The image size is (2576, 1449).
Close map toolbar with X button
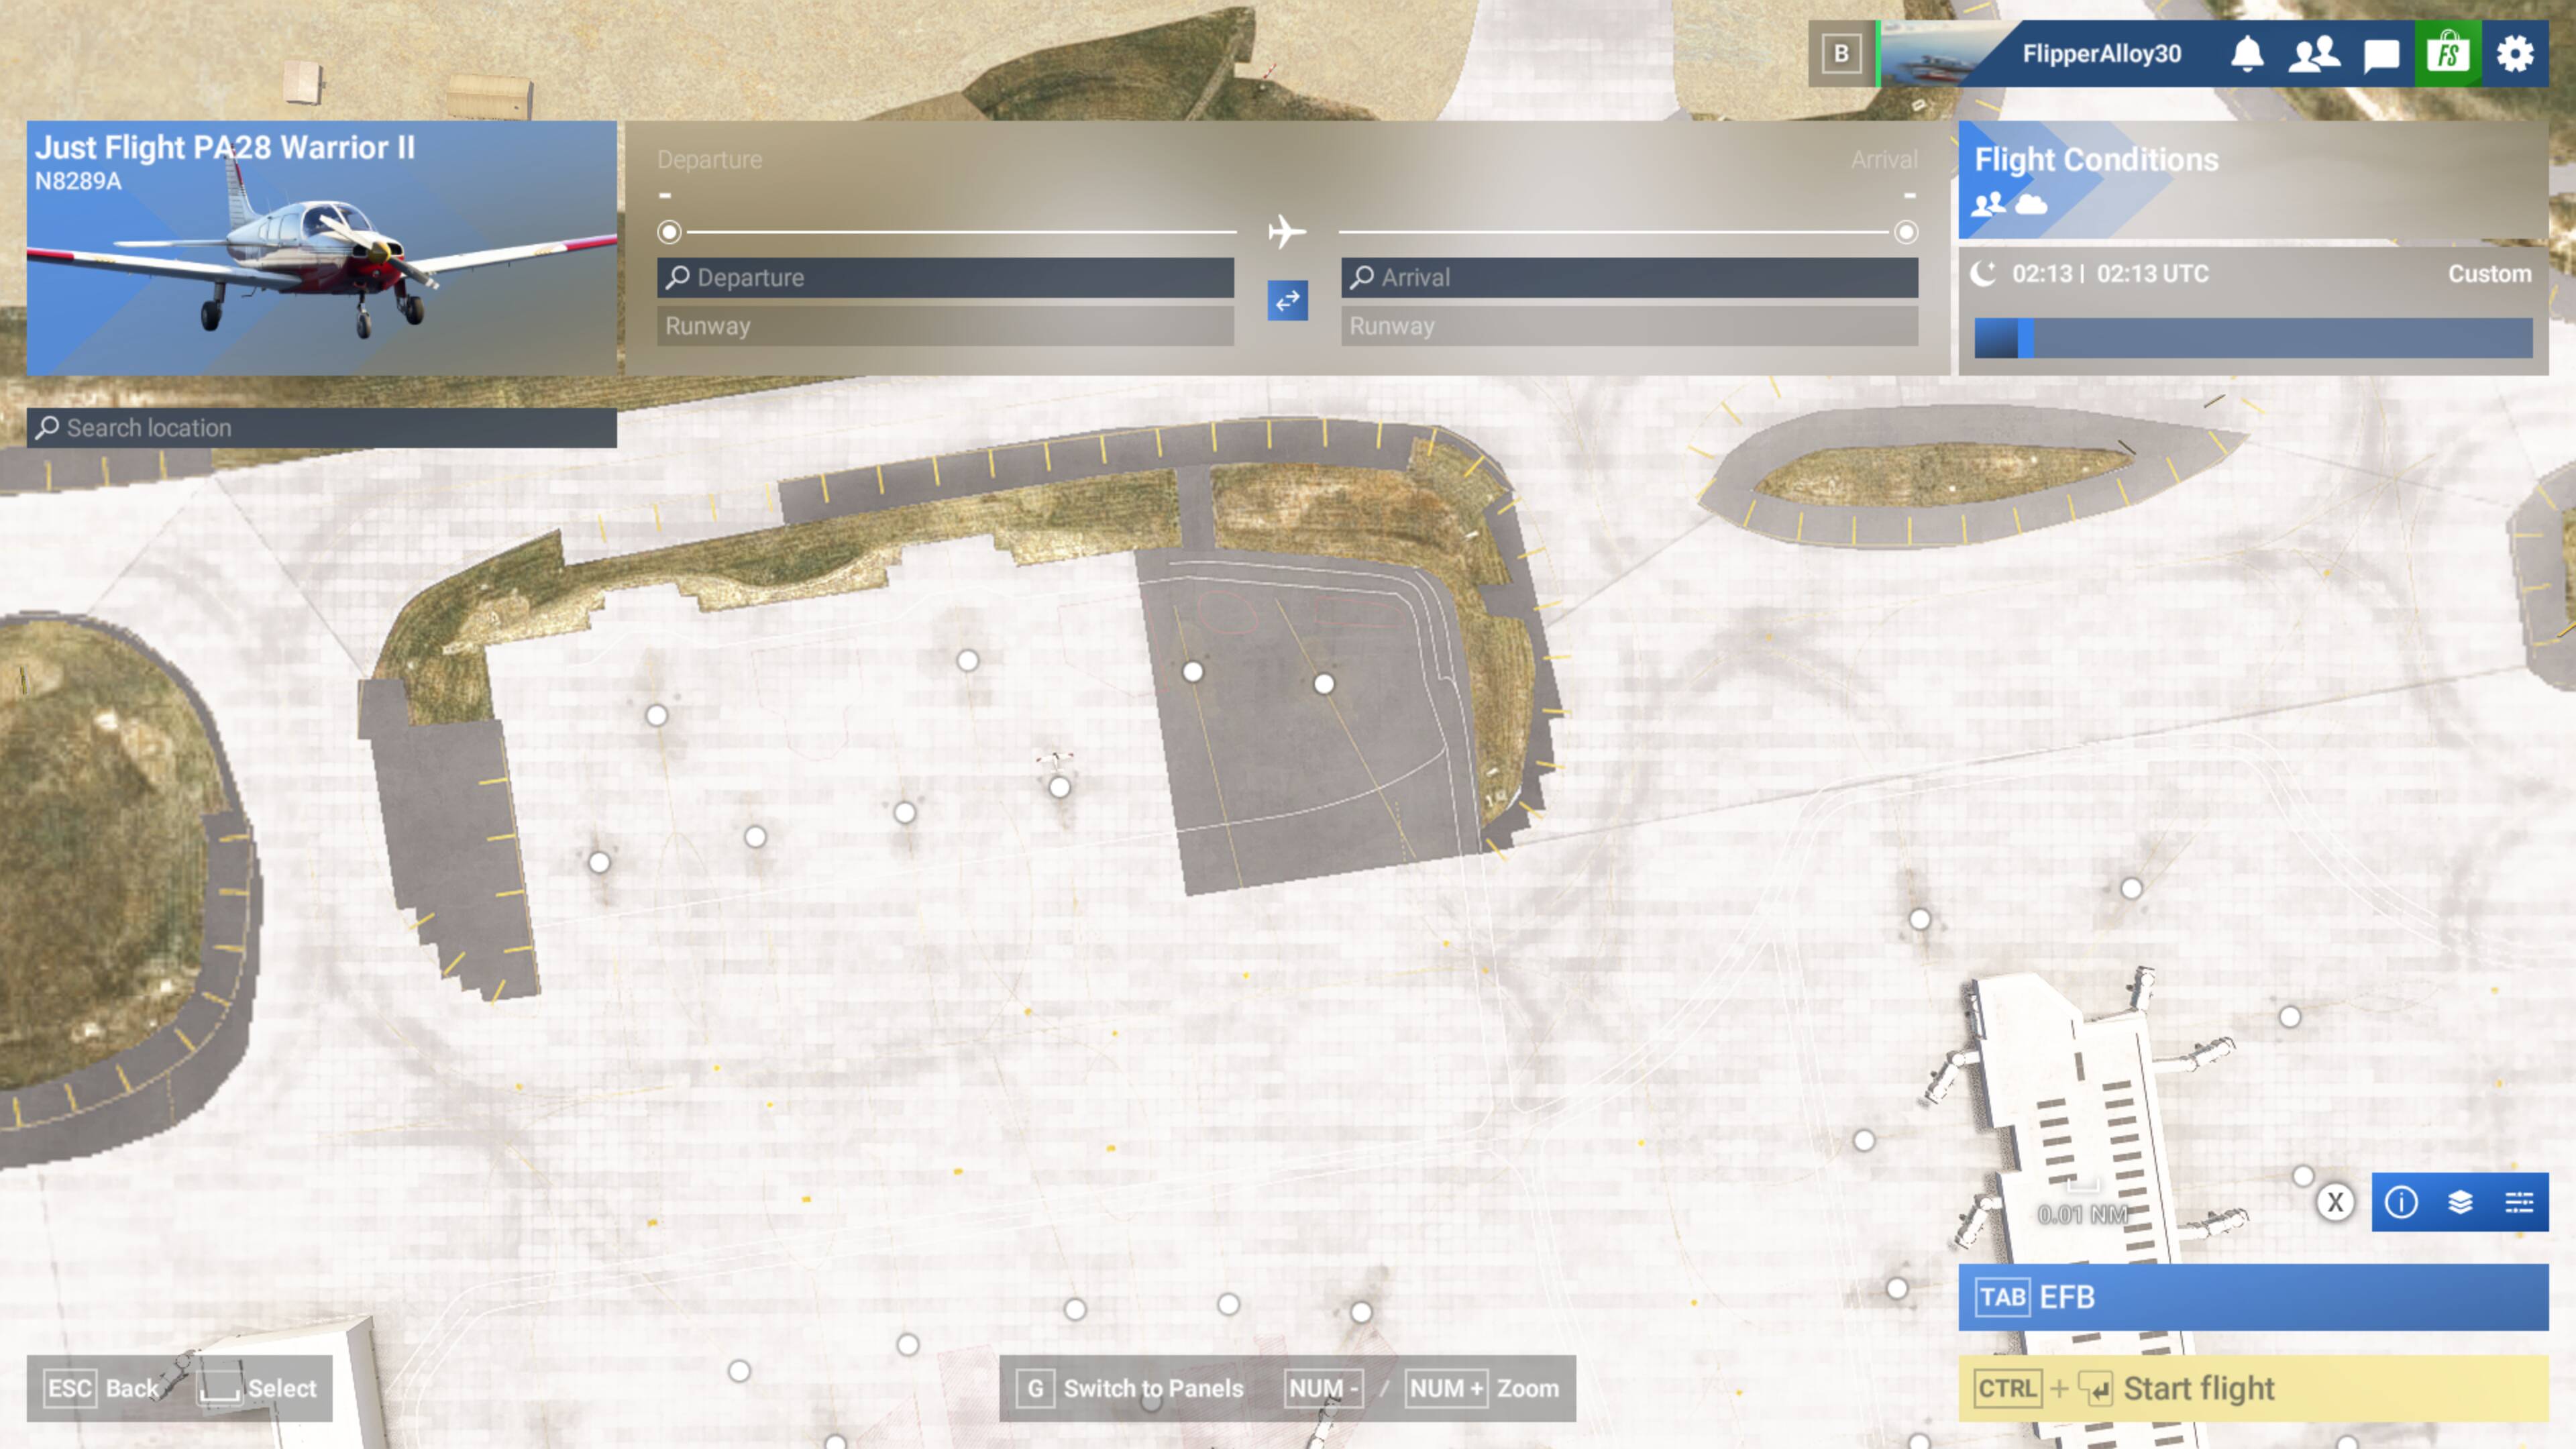[2335, 1202]
